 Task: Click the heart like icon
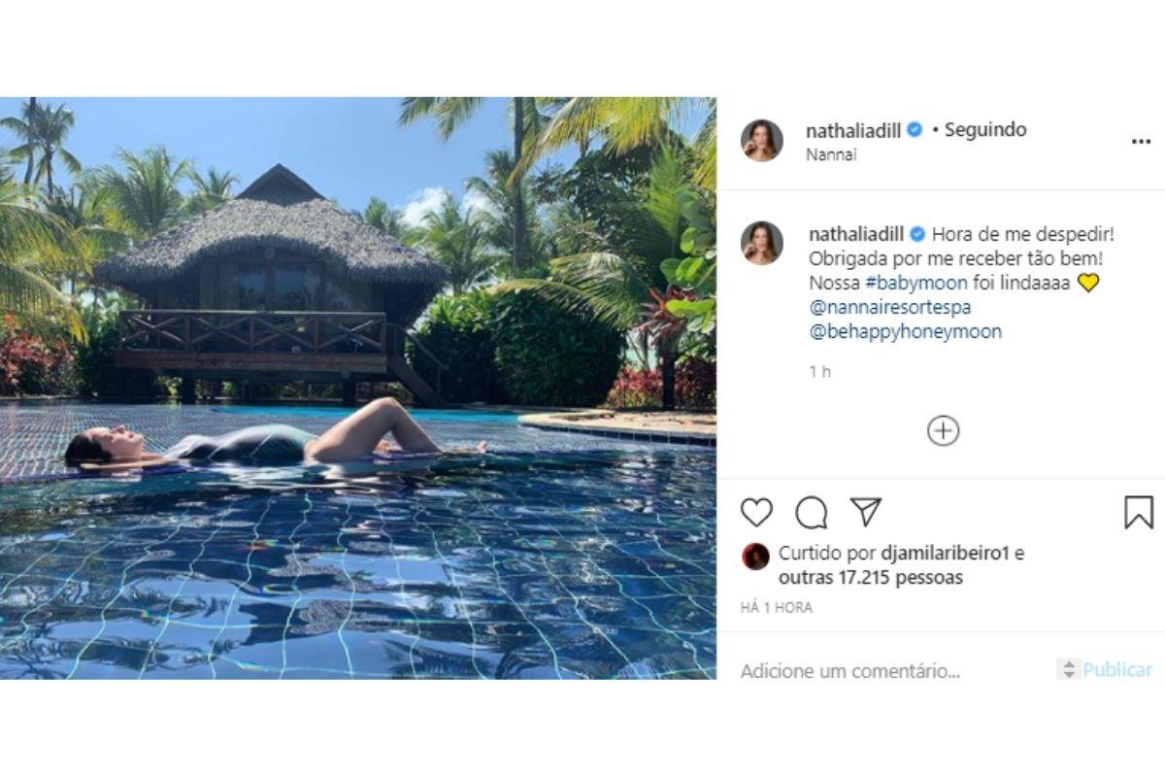point(756,512)
